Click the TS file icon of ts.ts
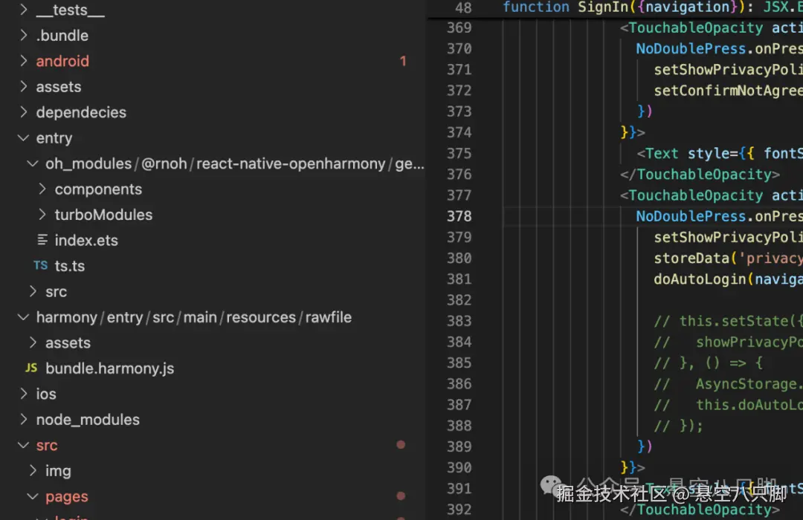 pos(41,265)
